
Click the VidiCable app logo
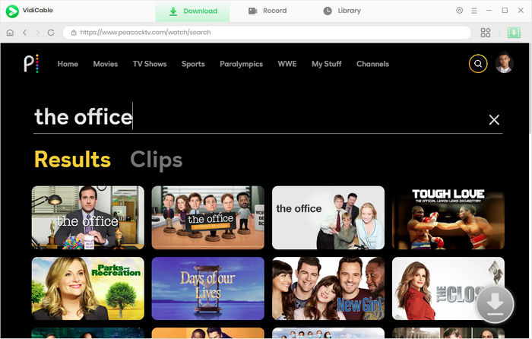(13, 11)
